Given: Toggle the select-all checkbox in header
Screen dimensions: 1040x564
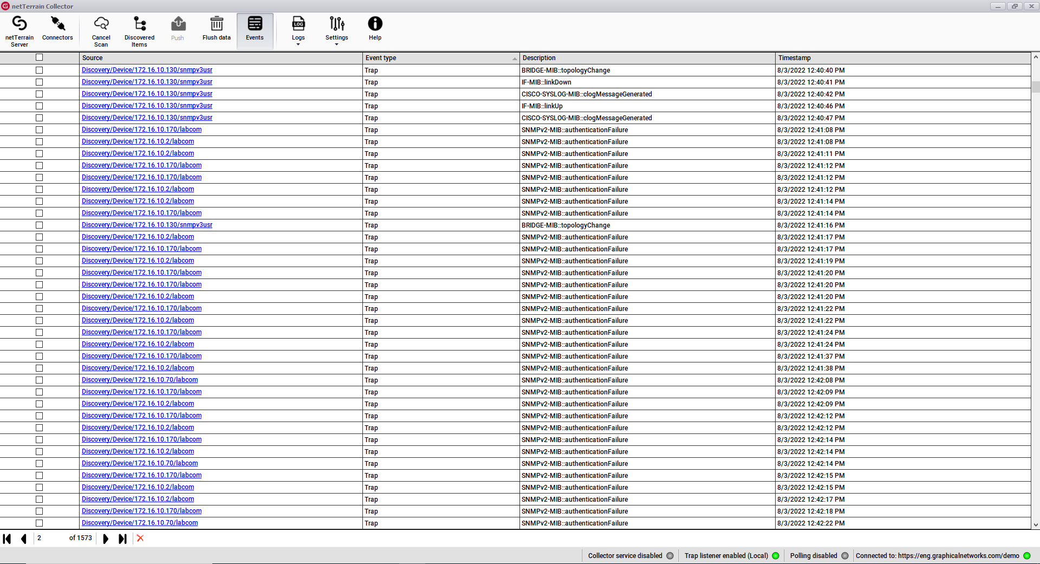Looking at the screenshot, I should click(x=39, y=57).
